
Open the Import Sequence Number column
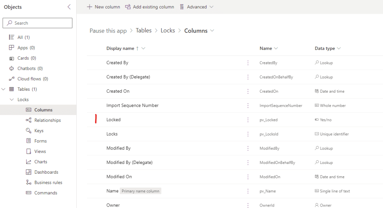132,106
